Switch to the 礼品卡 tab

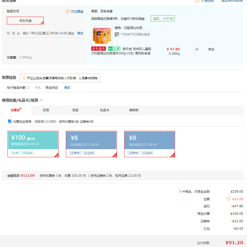pyautogui.click(x=104, y=110)
